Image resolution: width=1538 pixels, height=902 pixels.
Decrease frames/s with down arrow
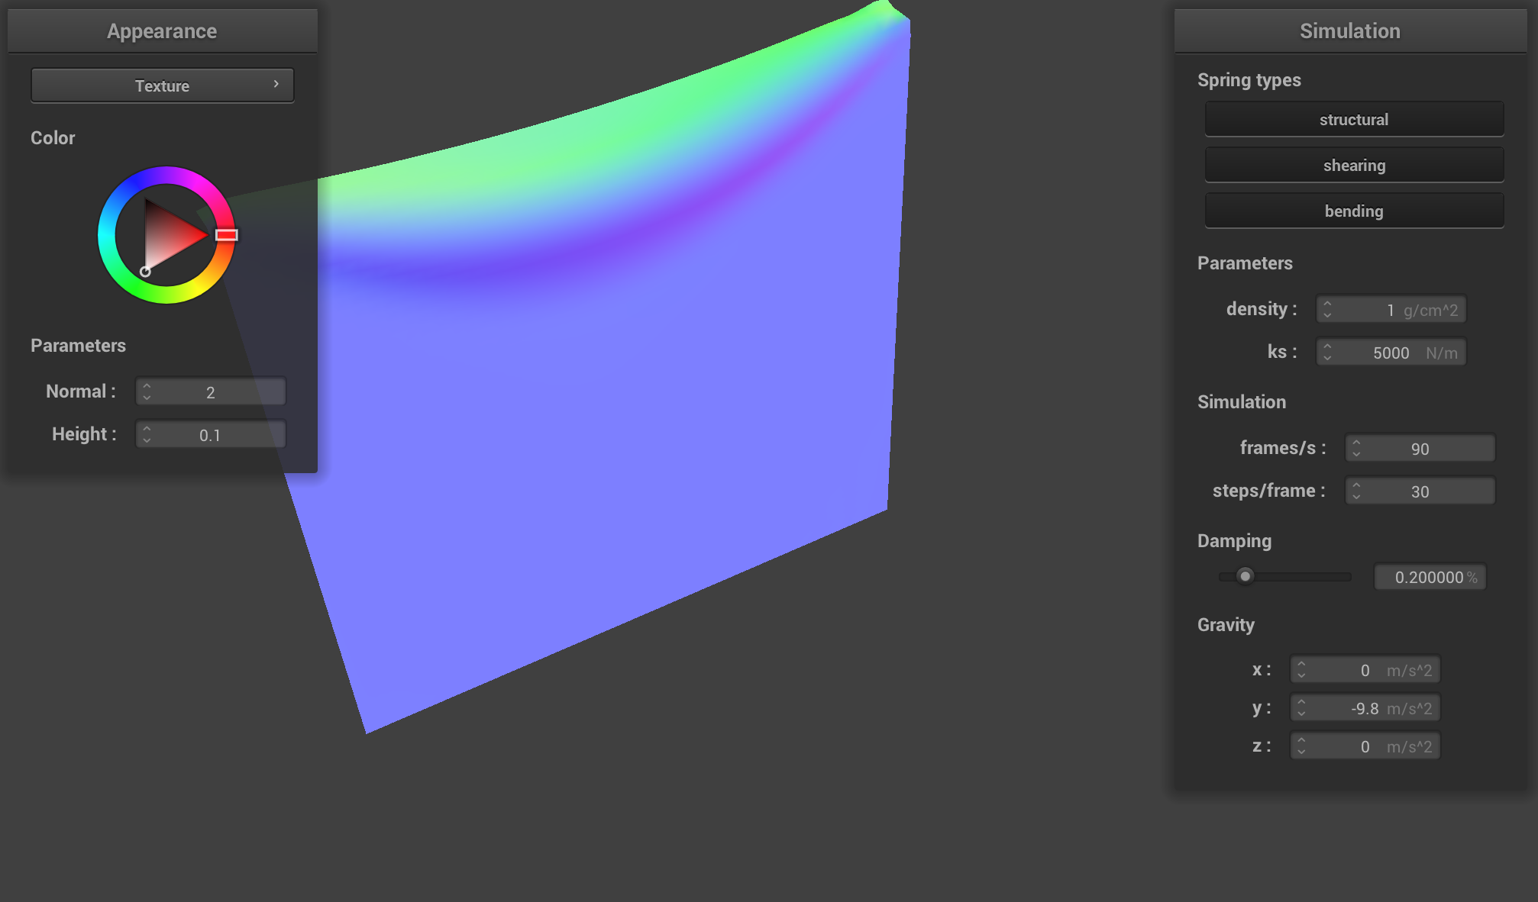[1356, 454]
